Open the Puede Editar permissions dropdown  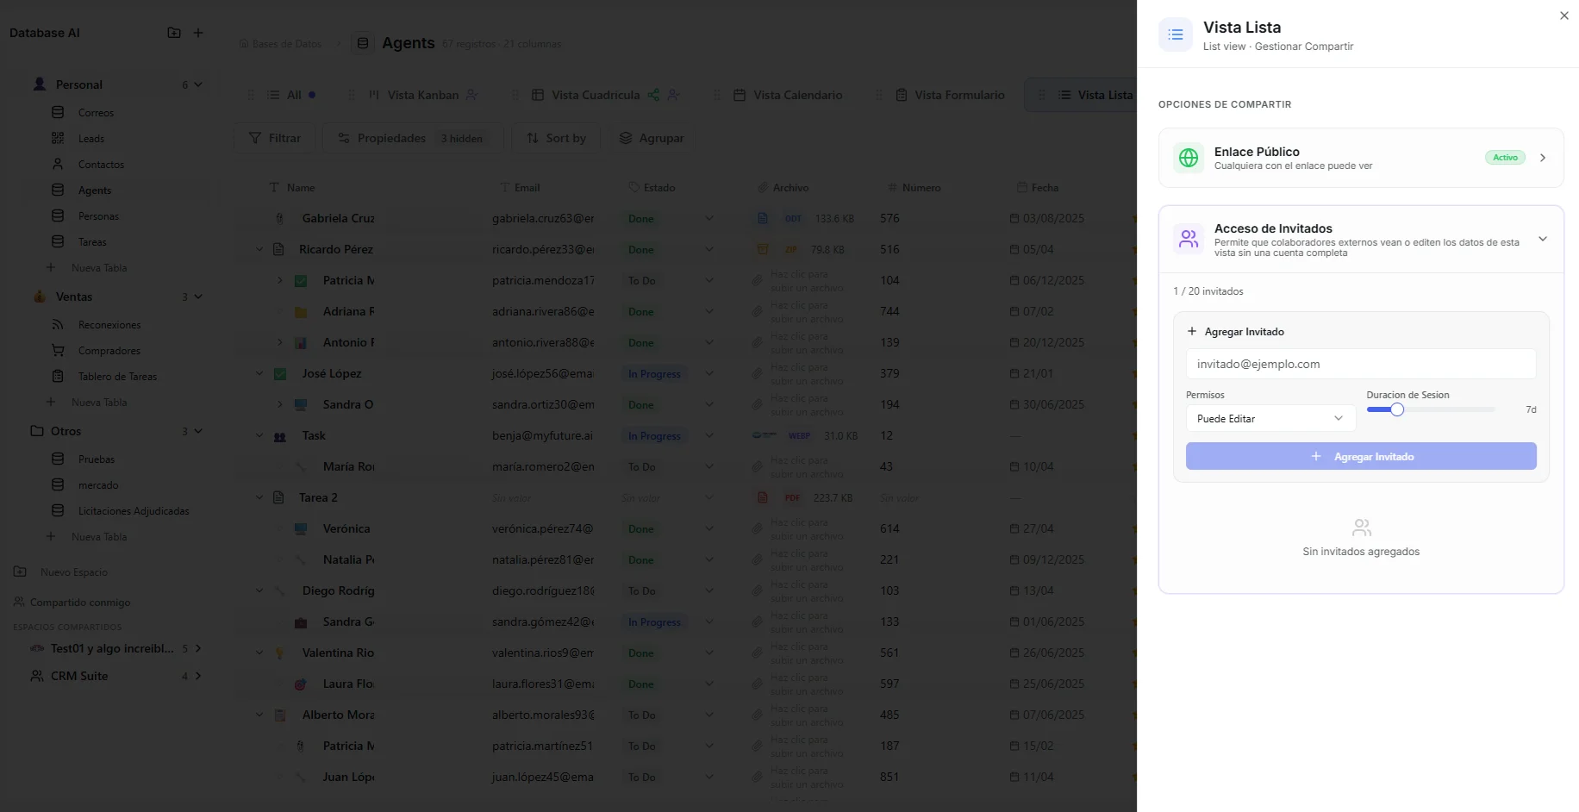coord(1270,418)
